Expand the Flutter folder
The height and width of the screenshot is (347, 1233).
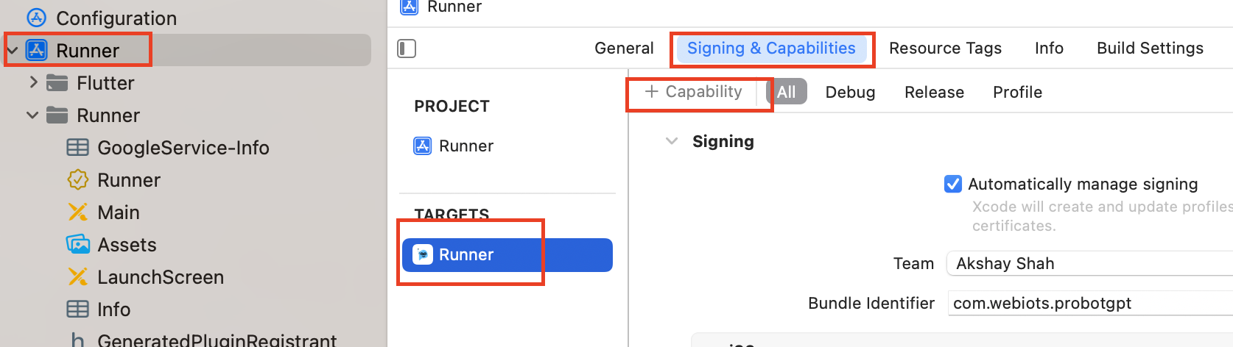tap(33, 83)
